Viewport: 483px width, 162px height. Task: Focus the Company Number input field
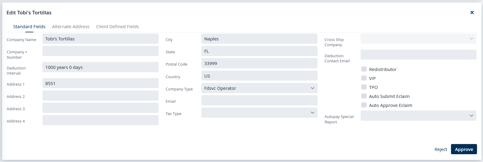[x=100, y=51]
